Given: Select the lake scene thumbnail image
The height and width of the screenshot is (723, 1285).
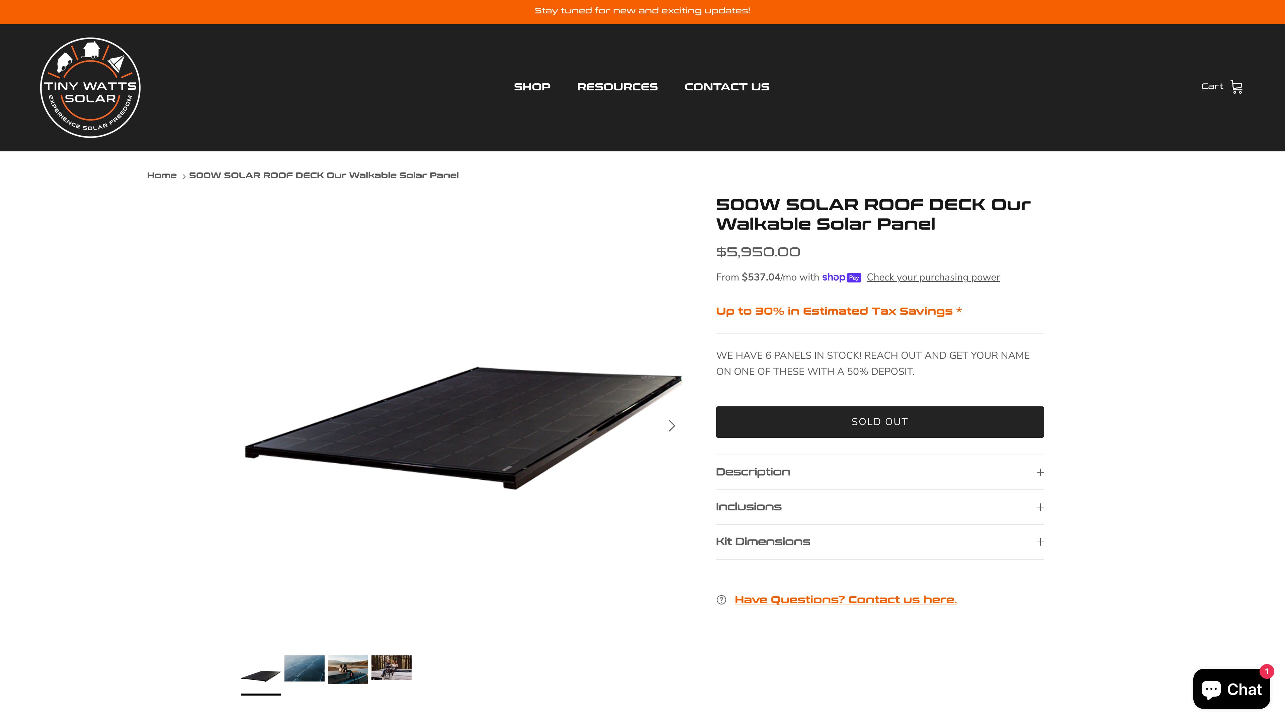Looking at the screenshot, I should [348, 669].
